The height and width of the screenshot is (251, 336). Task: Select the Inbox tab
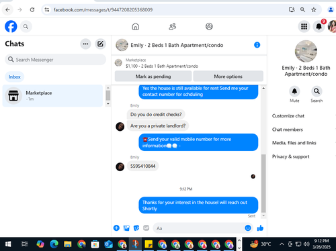pyautogui.click(x=15, y=77)
